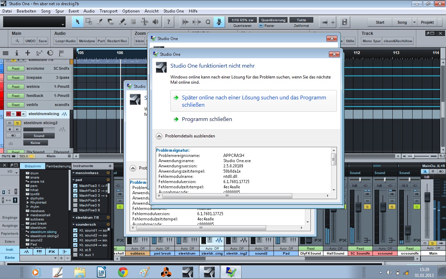Image resolution: width=446 pixels, height=279 pixels.
Task: Open the Bearbeiten menu
Action: pos(26,11)
